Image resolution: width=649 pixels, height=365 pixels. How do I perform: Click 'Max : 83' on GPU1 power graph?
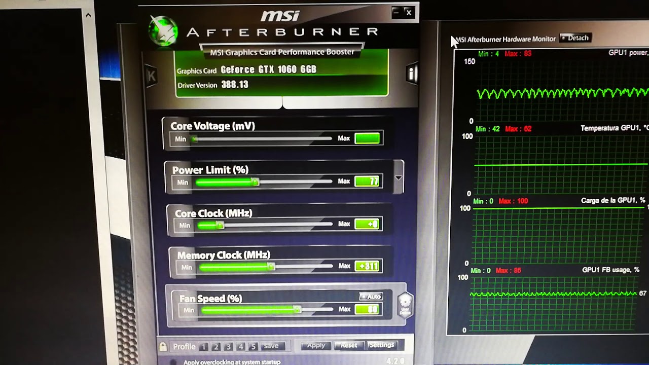(518, 53)
